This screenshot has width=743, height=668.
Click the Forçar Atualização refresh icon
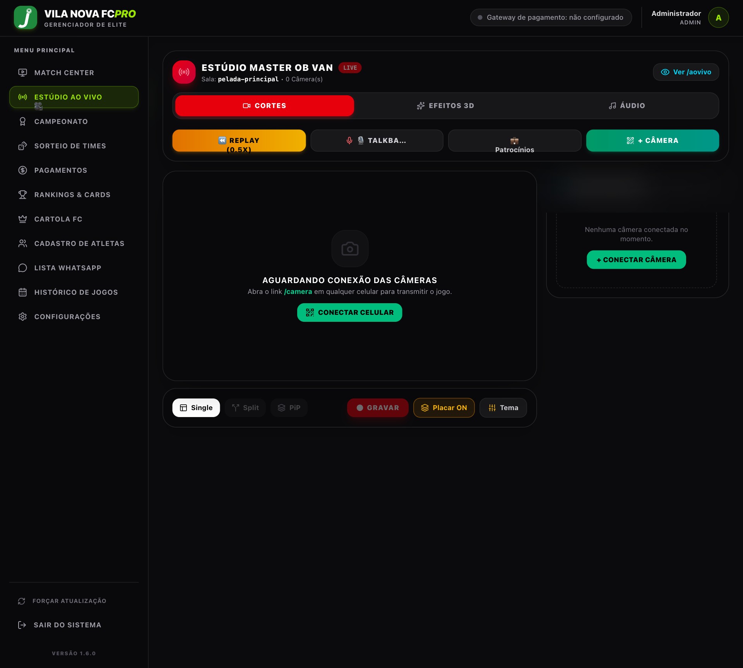22,601
